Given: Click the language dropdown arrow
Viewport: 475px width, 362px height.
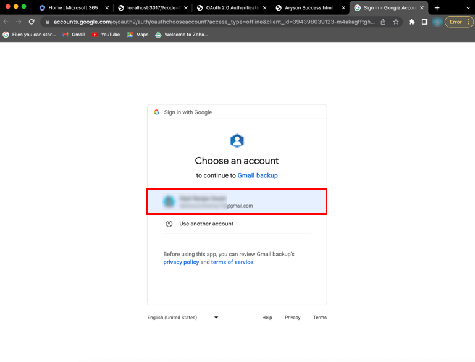Looking at the screenshot, I should pyautogui.click(x=216, y=317).
